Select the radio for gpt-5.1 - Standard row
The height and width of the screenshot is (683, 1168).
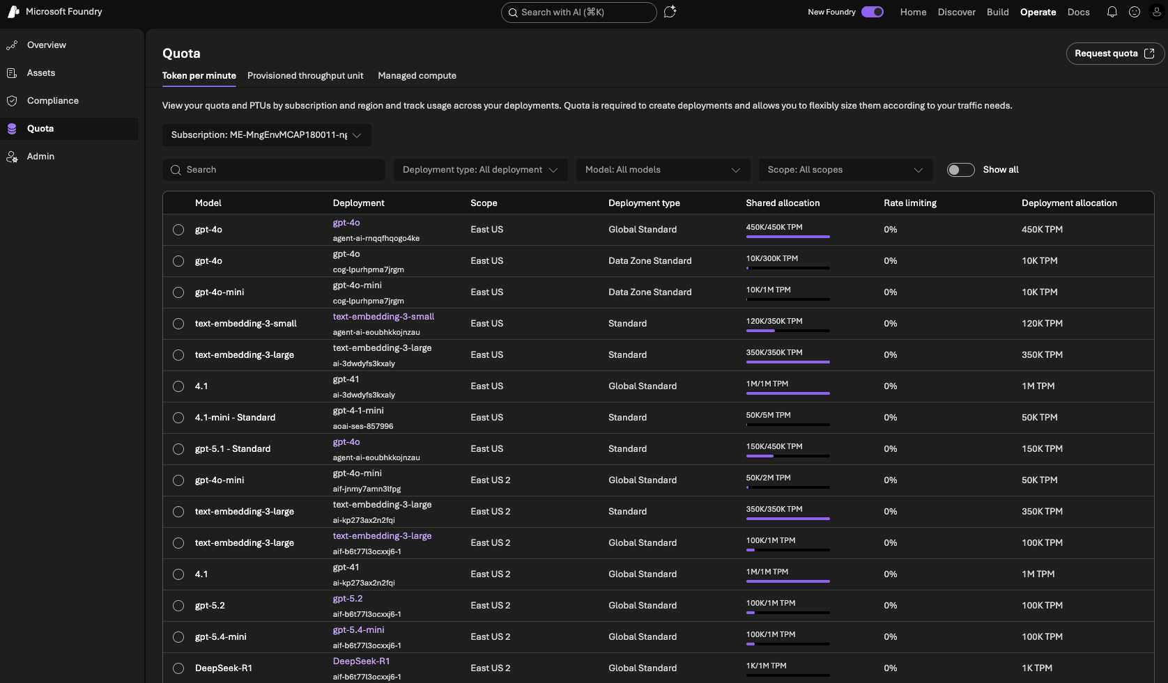[x=178, y=449]
